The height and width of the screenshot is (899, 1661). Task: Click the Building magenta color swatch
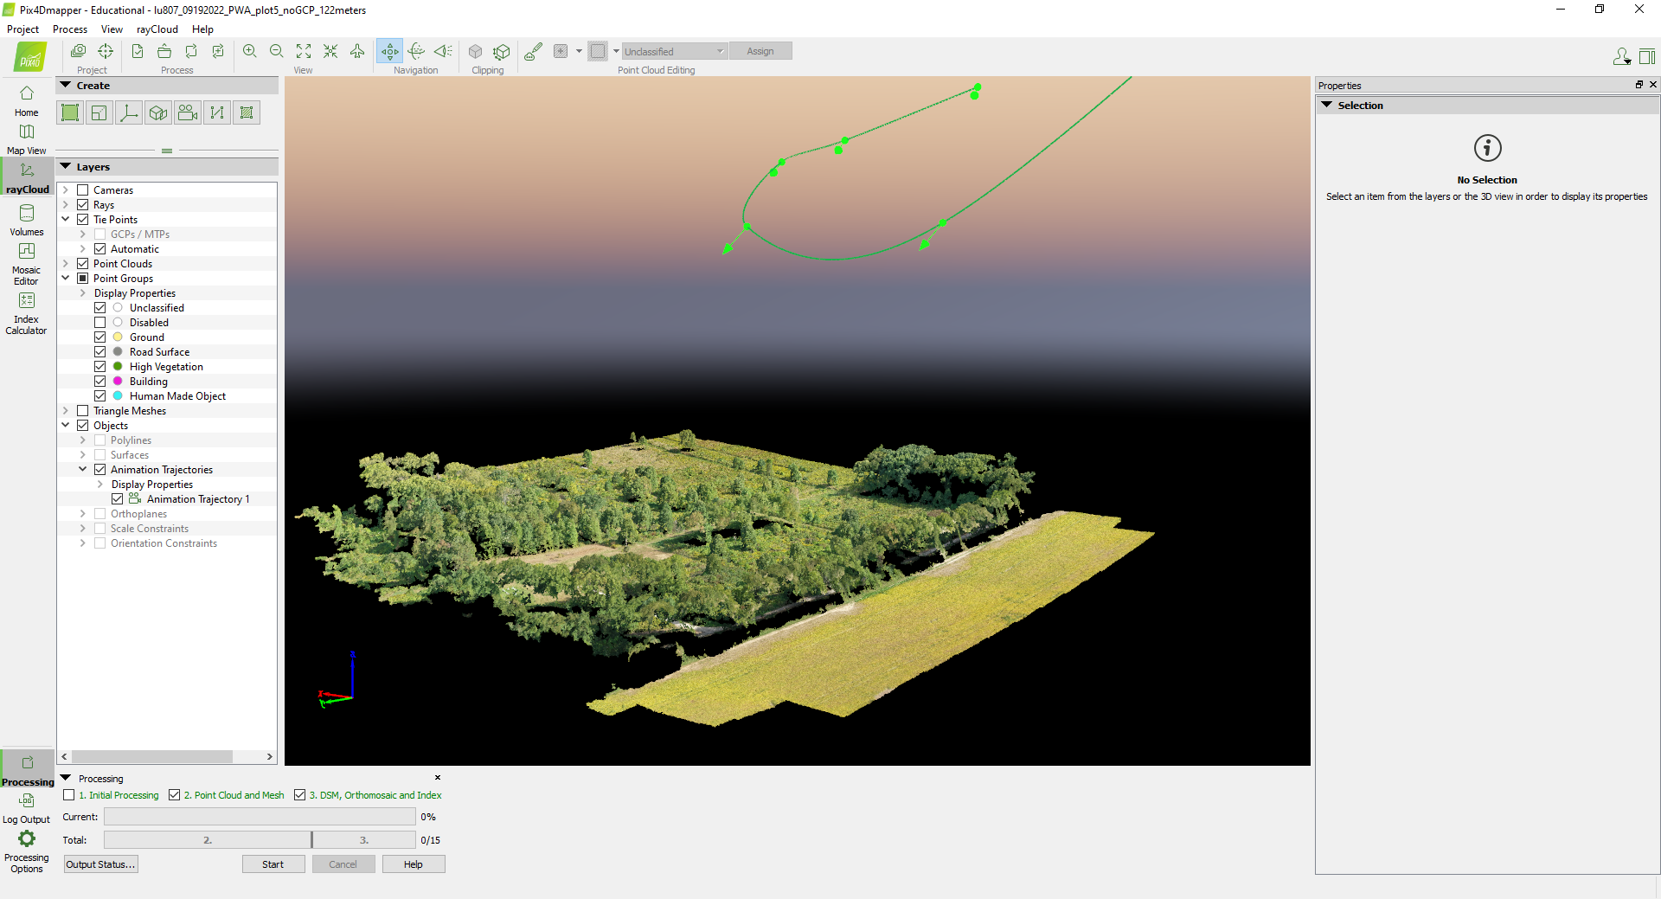point(118,382)
